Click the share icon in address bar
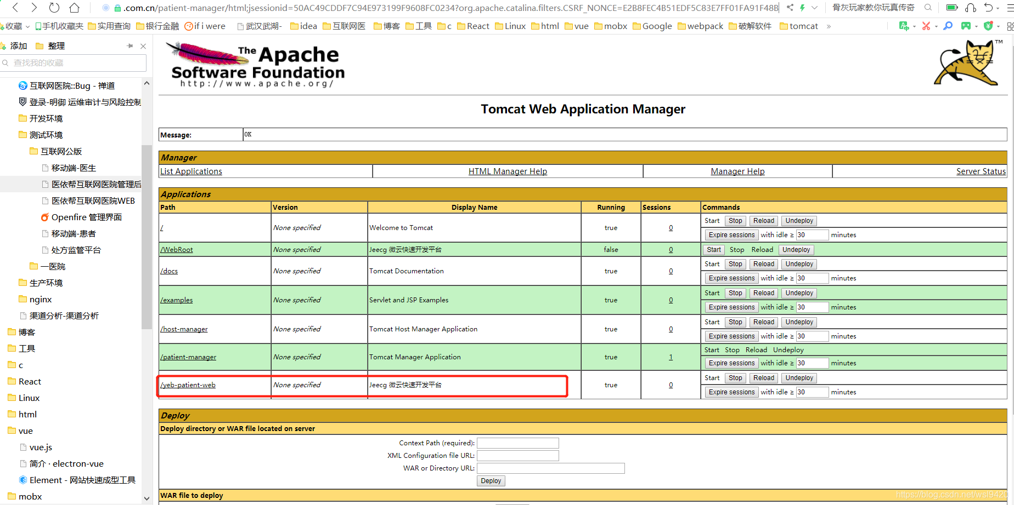1014x505 pixels. pos(790,8)
